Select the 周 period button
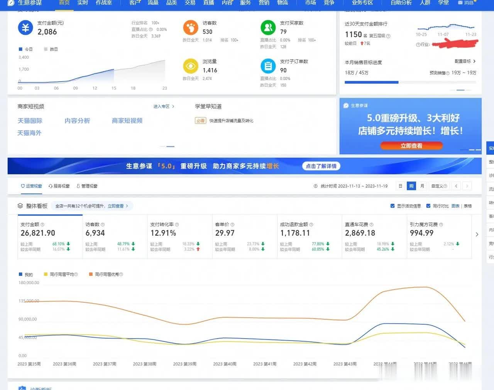Viewport: 494px width, 390px height. tap(411, 186)
